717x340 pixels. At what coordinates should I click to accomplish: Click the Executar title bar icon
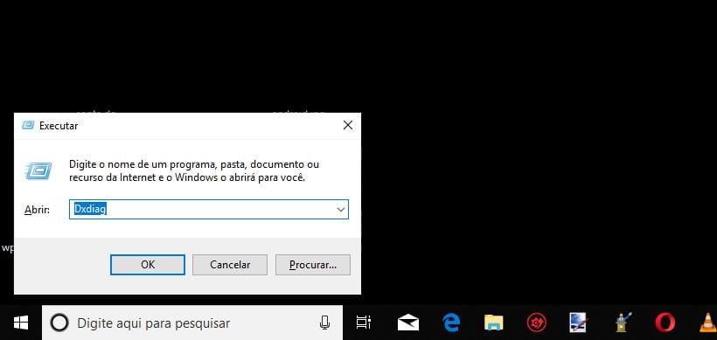tap(28, 125)
